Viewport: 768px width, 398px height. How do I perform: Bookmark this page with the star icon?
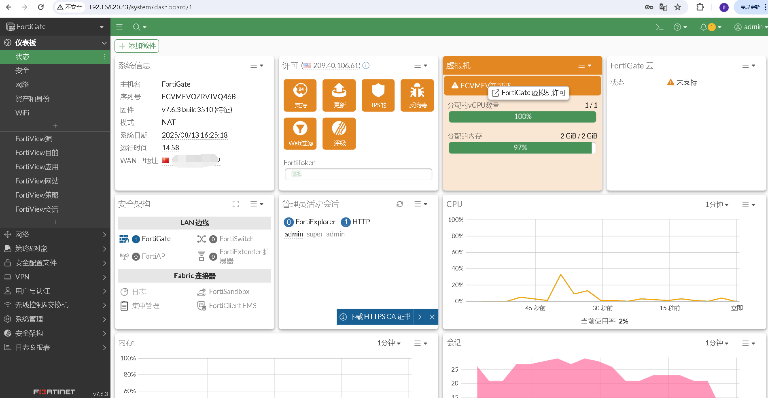[x=678, y=7]
